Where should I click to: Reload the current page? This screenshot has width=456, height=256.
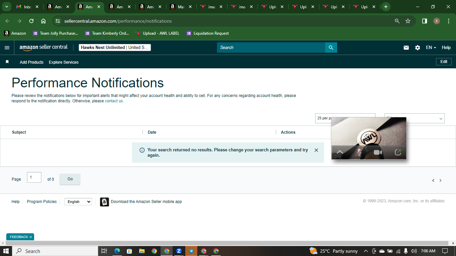click(31, 21)
